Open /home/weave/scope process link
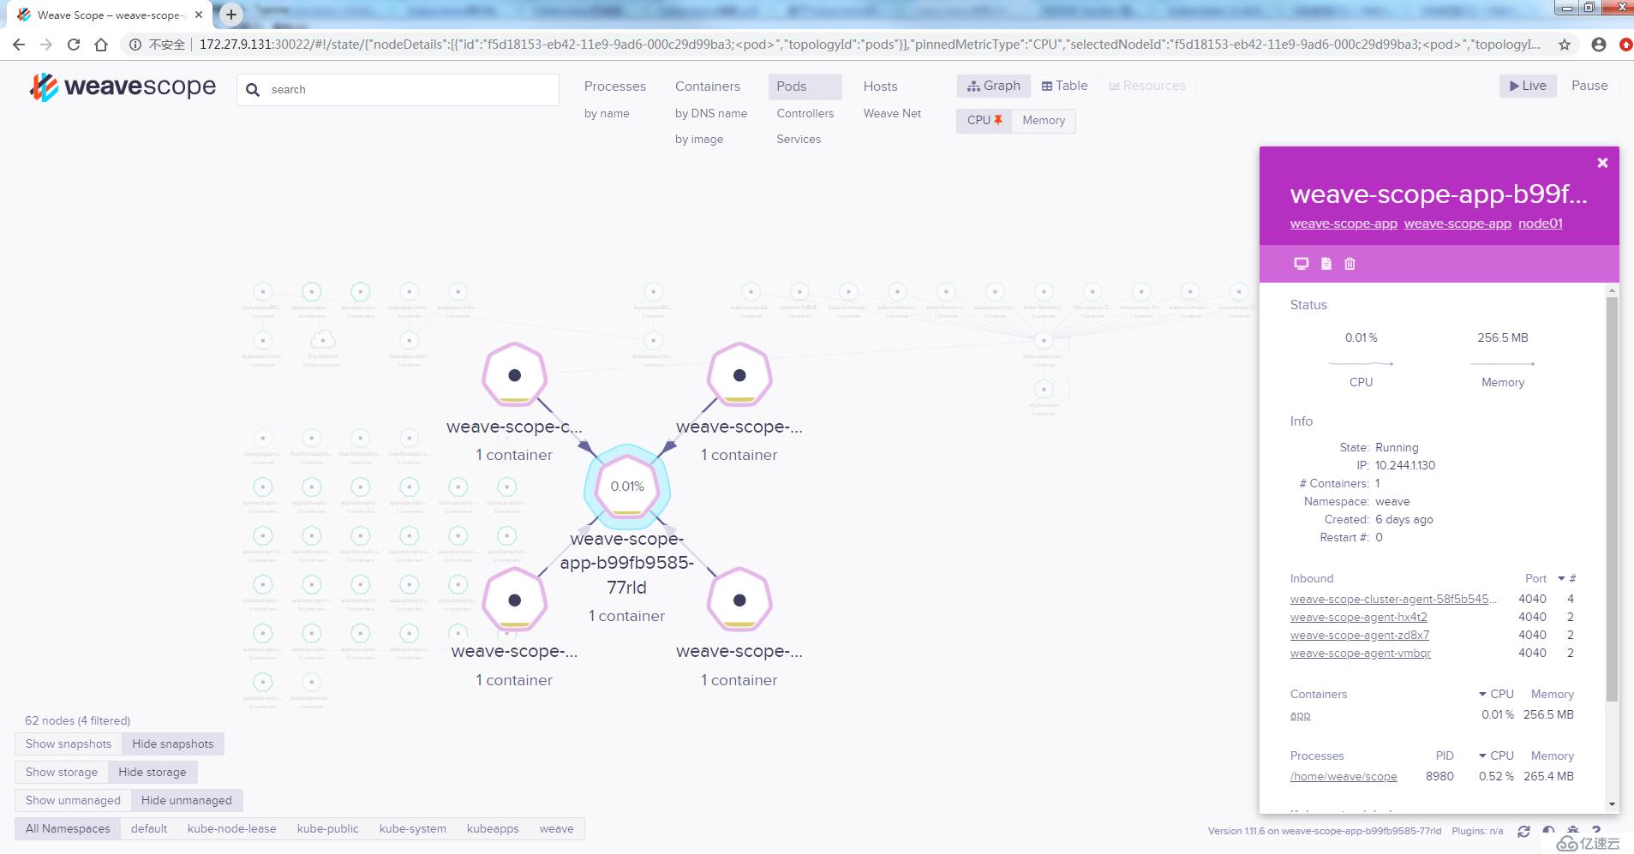Image resolution: width=1634 pixels, height=854 pixels. click(x=1344, y=777)
